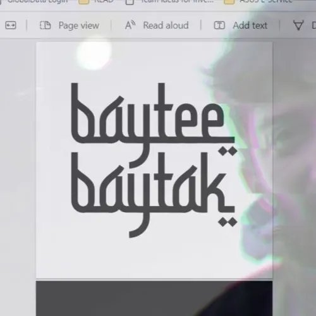Click the Fit to width icon
This screenshot has width=316, height=316.
click(x=11, y=25)
